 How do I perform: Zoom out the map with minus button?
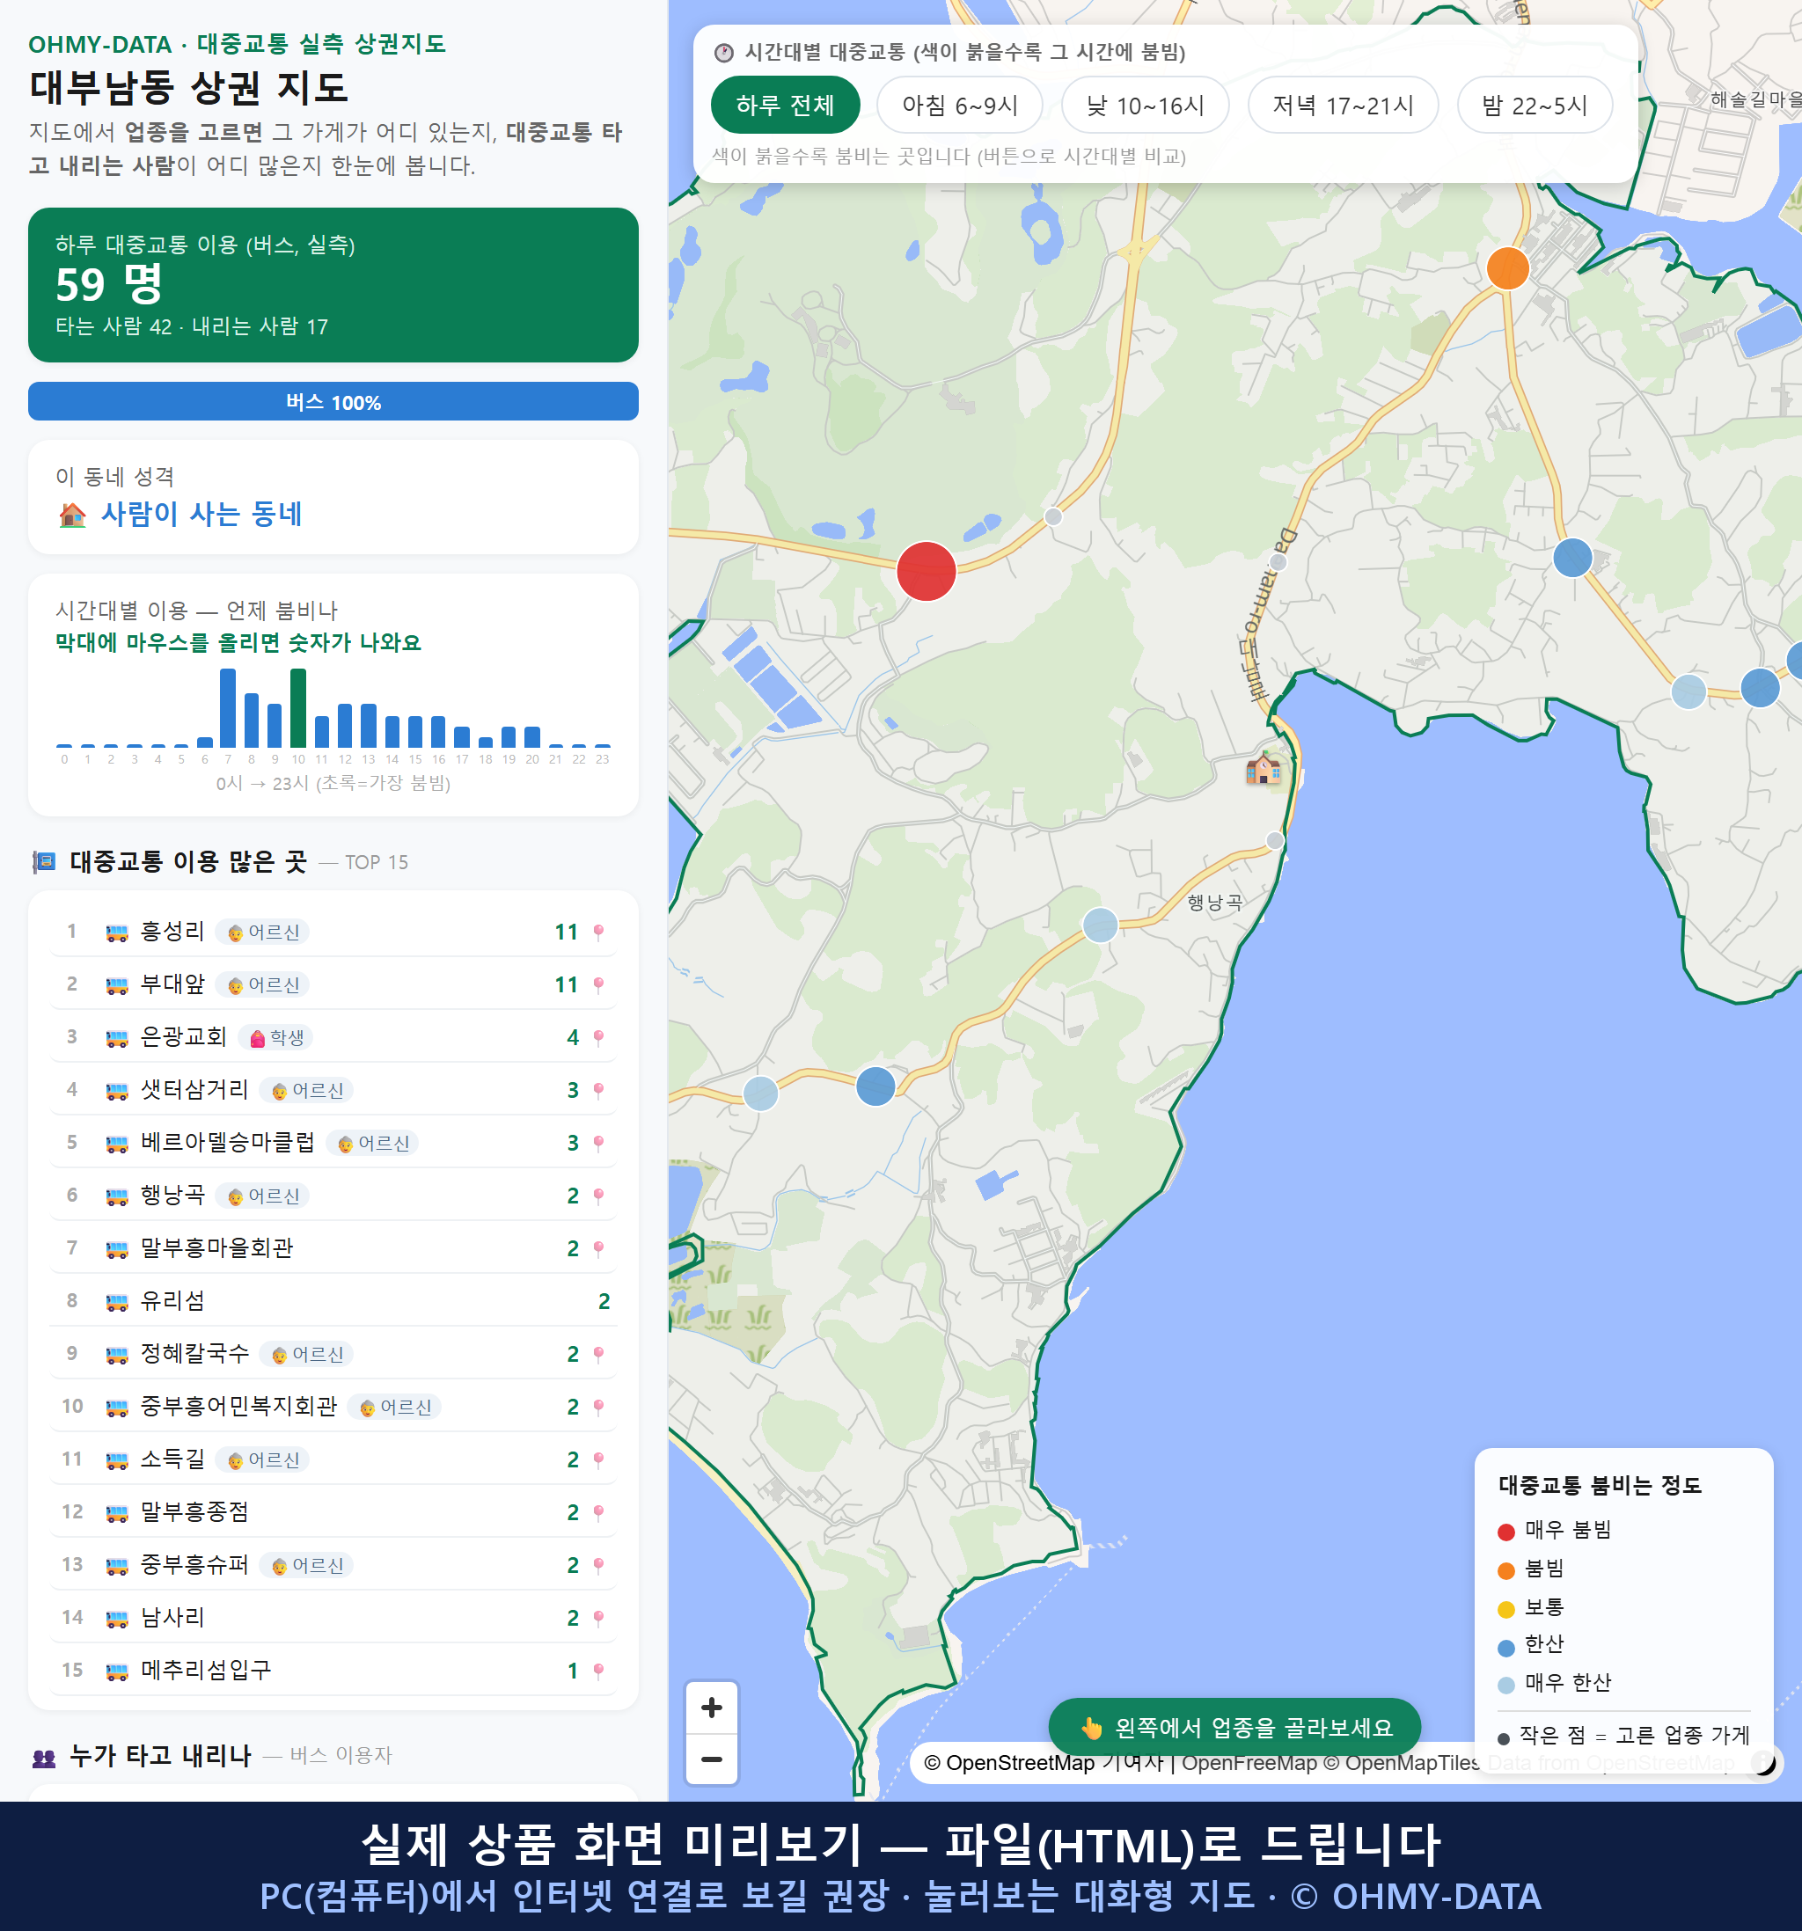[x=711, y=1759]
